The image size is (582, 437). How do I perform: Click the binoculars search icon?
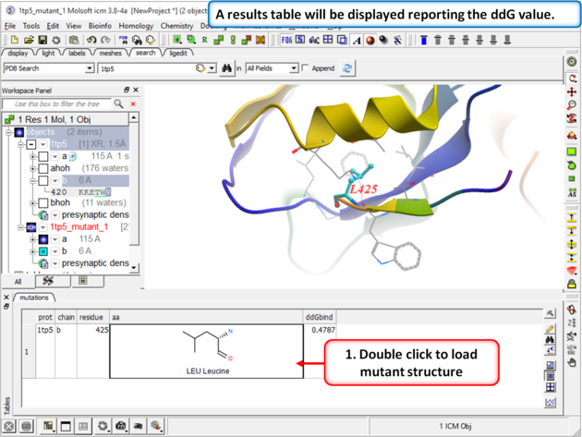(226, 68)
